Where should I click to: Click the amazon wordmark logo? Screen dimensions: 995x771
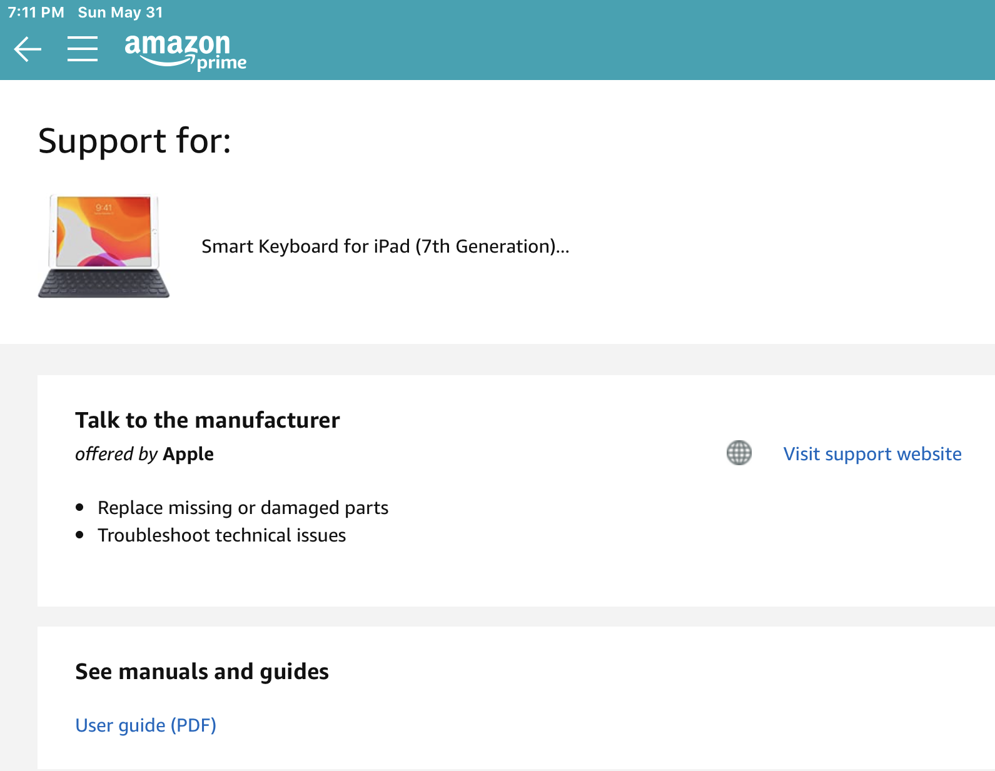[177, 45]
